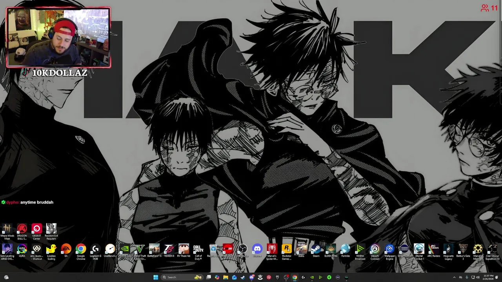This screenshot has width=502, height=282.
Task: Open Rockstar Games Launcher desktop icon
Action: click(287, 252)
